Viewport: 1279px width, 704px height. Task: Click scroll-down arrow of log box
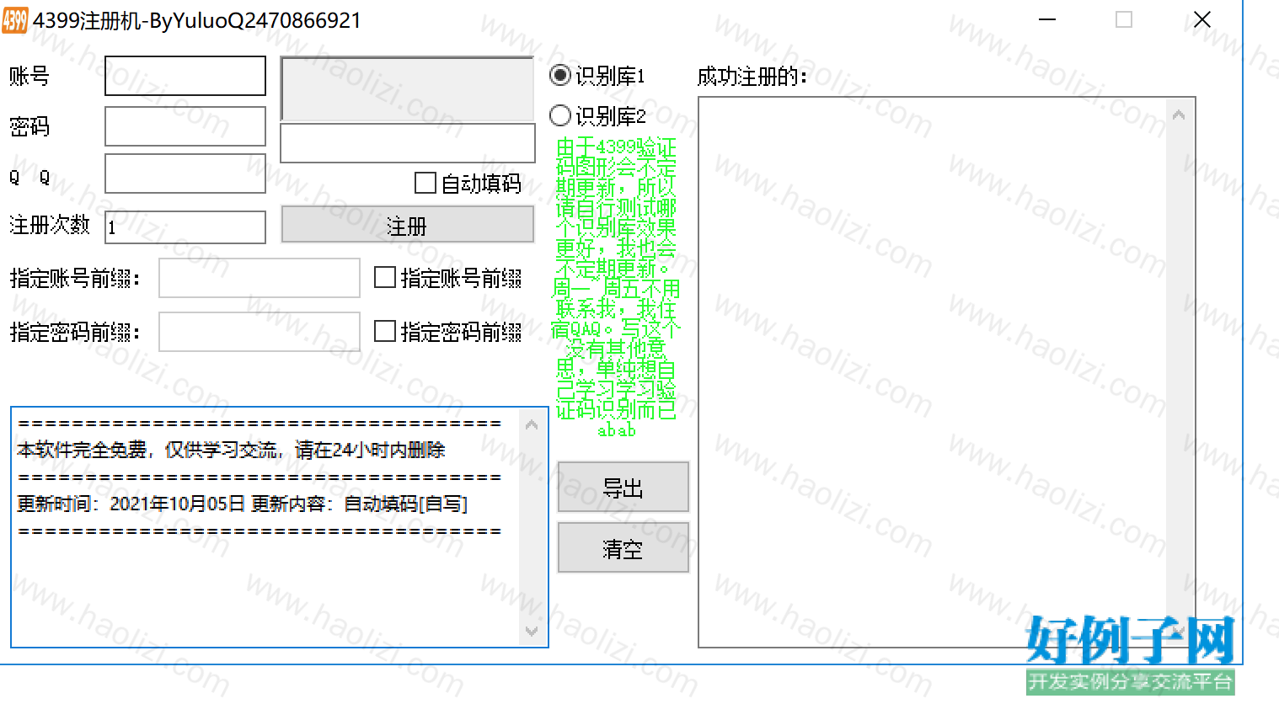click(x=532, y=630)
